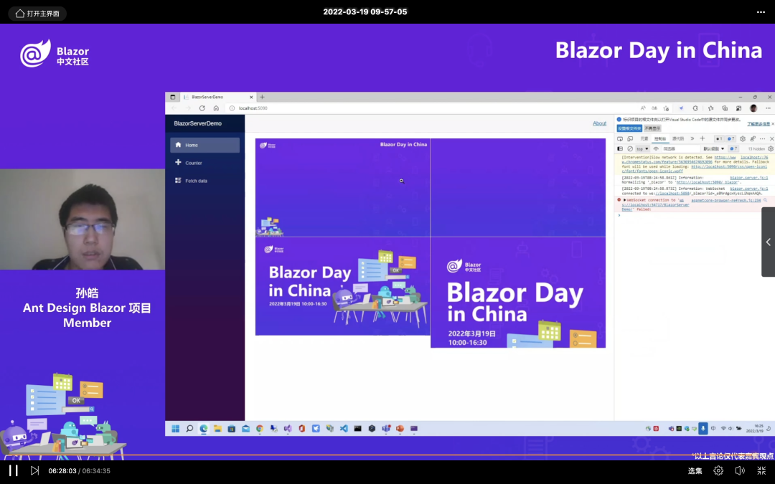Open the browser profile avatar

click(753, 108)
